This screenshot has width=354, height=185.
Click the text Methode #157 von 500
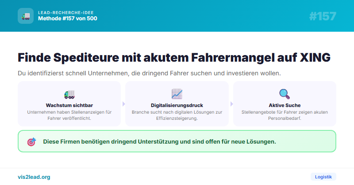coord(68,18)
